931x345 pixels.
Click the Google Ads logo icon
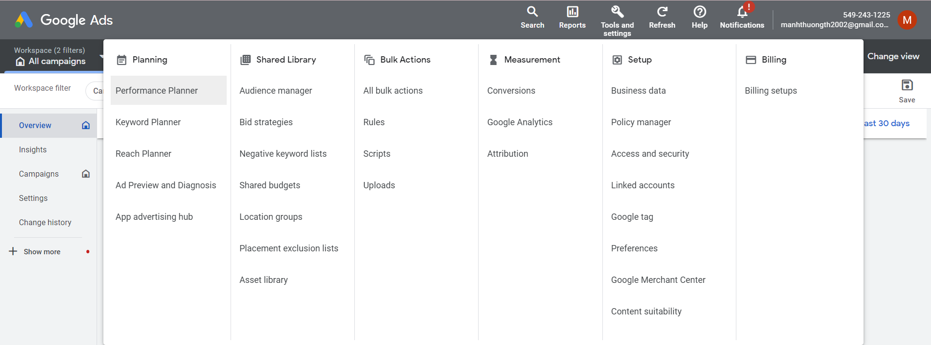click(23, 20)
